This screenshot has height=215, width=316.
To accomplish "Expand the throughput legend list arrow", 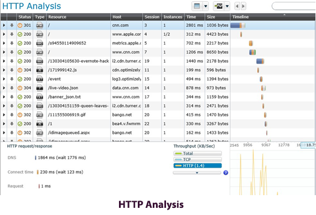I will tap(197, 173).
